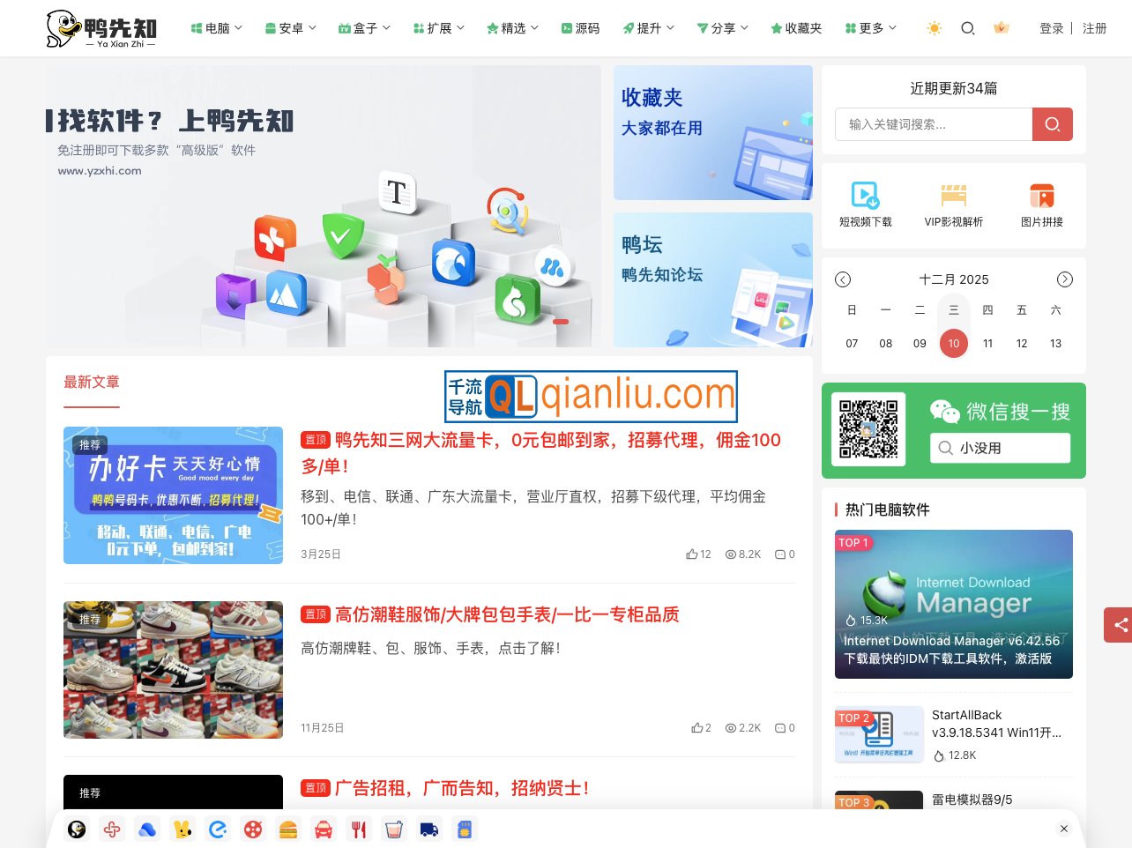This screenshot has width=1132, height=848.
Task: Expand the 更多 dropdown menu
Action: (870, 28)
